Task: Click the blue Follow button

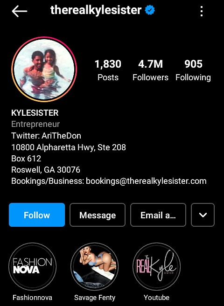Action: point(37,215)
